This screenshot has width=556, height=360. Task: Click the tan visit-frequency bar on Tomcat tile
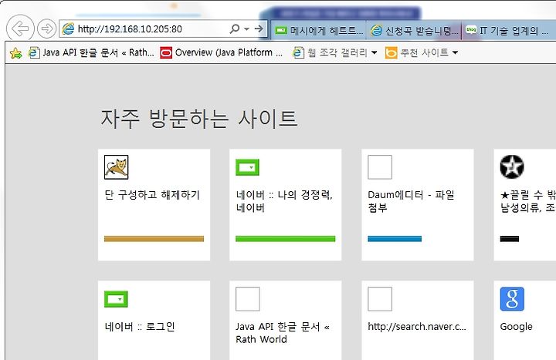pyautogui.click(x=154, y=239)
